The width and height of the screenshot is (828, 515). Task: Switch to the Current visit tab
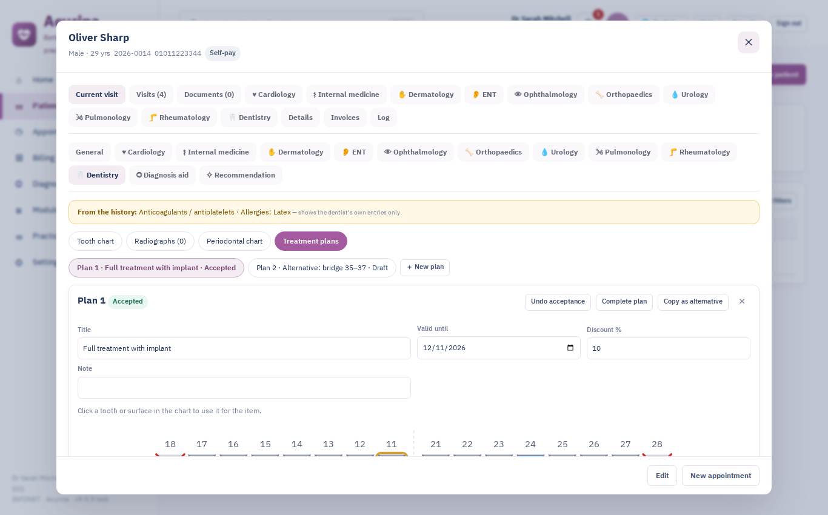[x=97, y=95]
